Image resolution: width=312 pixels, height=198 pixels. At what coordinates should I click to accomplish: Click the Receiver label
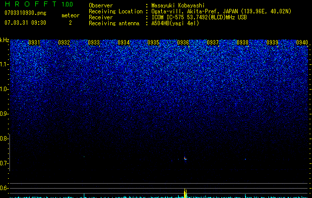pyautogui.click(x=101, y=17)
